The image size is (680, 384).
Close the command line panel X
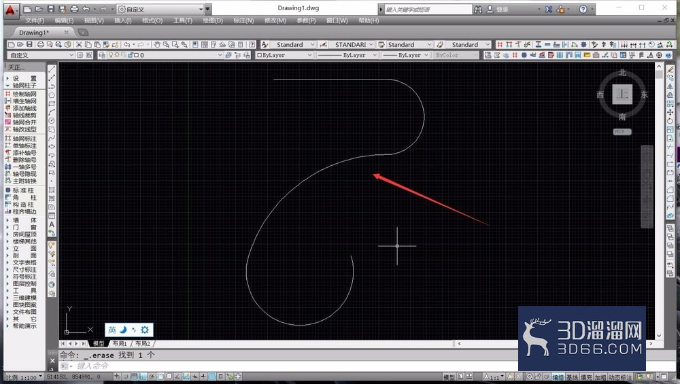pyautogui.click(x=52, y=361)
